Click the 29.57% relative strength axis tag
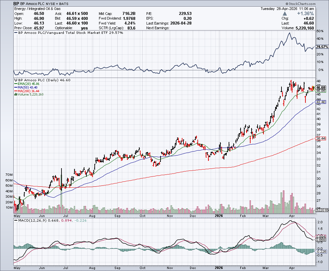 (322, 47)
